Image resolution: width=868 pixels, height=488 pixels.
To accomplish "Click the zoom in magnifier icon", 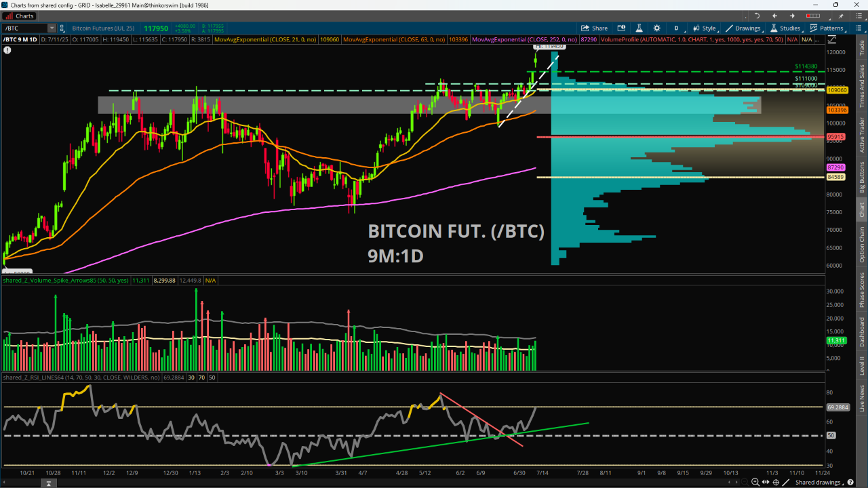I will (x=755, y=482).
